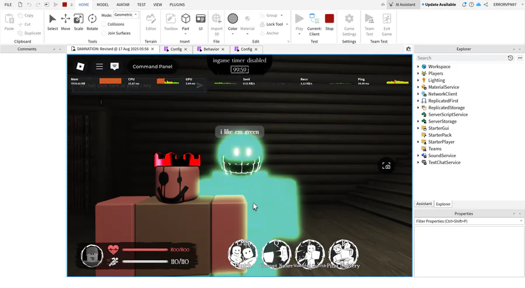Select the Select tool
This screenshot has width=525, height=288.
click(x=52, y=22)
